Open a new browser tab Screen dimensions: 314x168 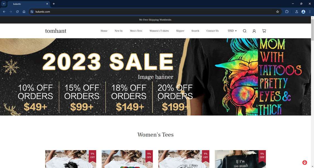click(54, 4)
